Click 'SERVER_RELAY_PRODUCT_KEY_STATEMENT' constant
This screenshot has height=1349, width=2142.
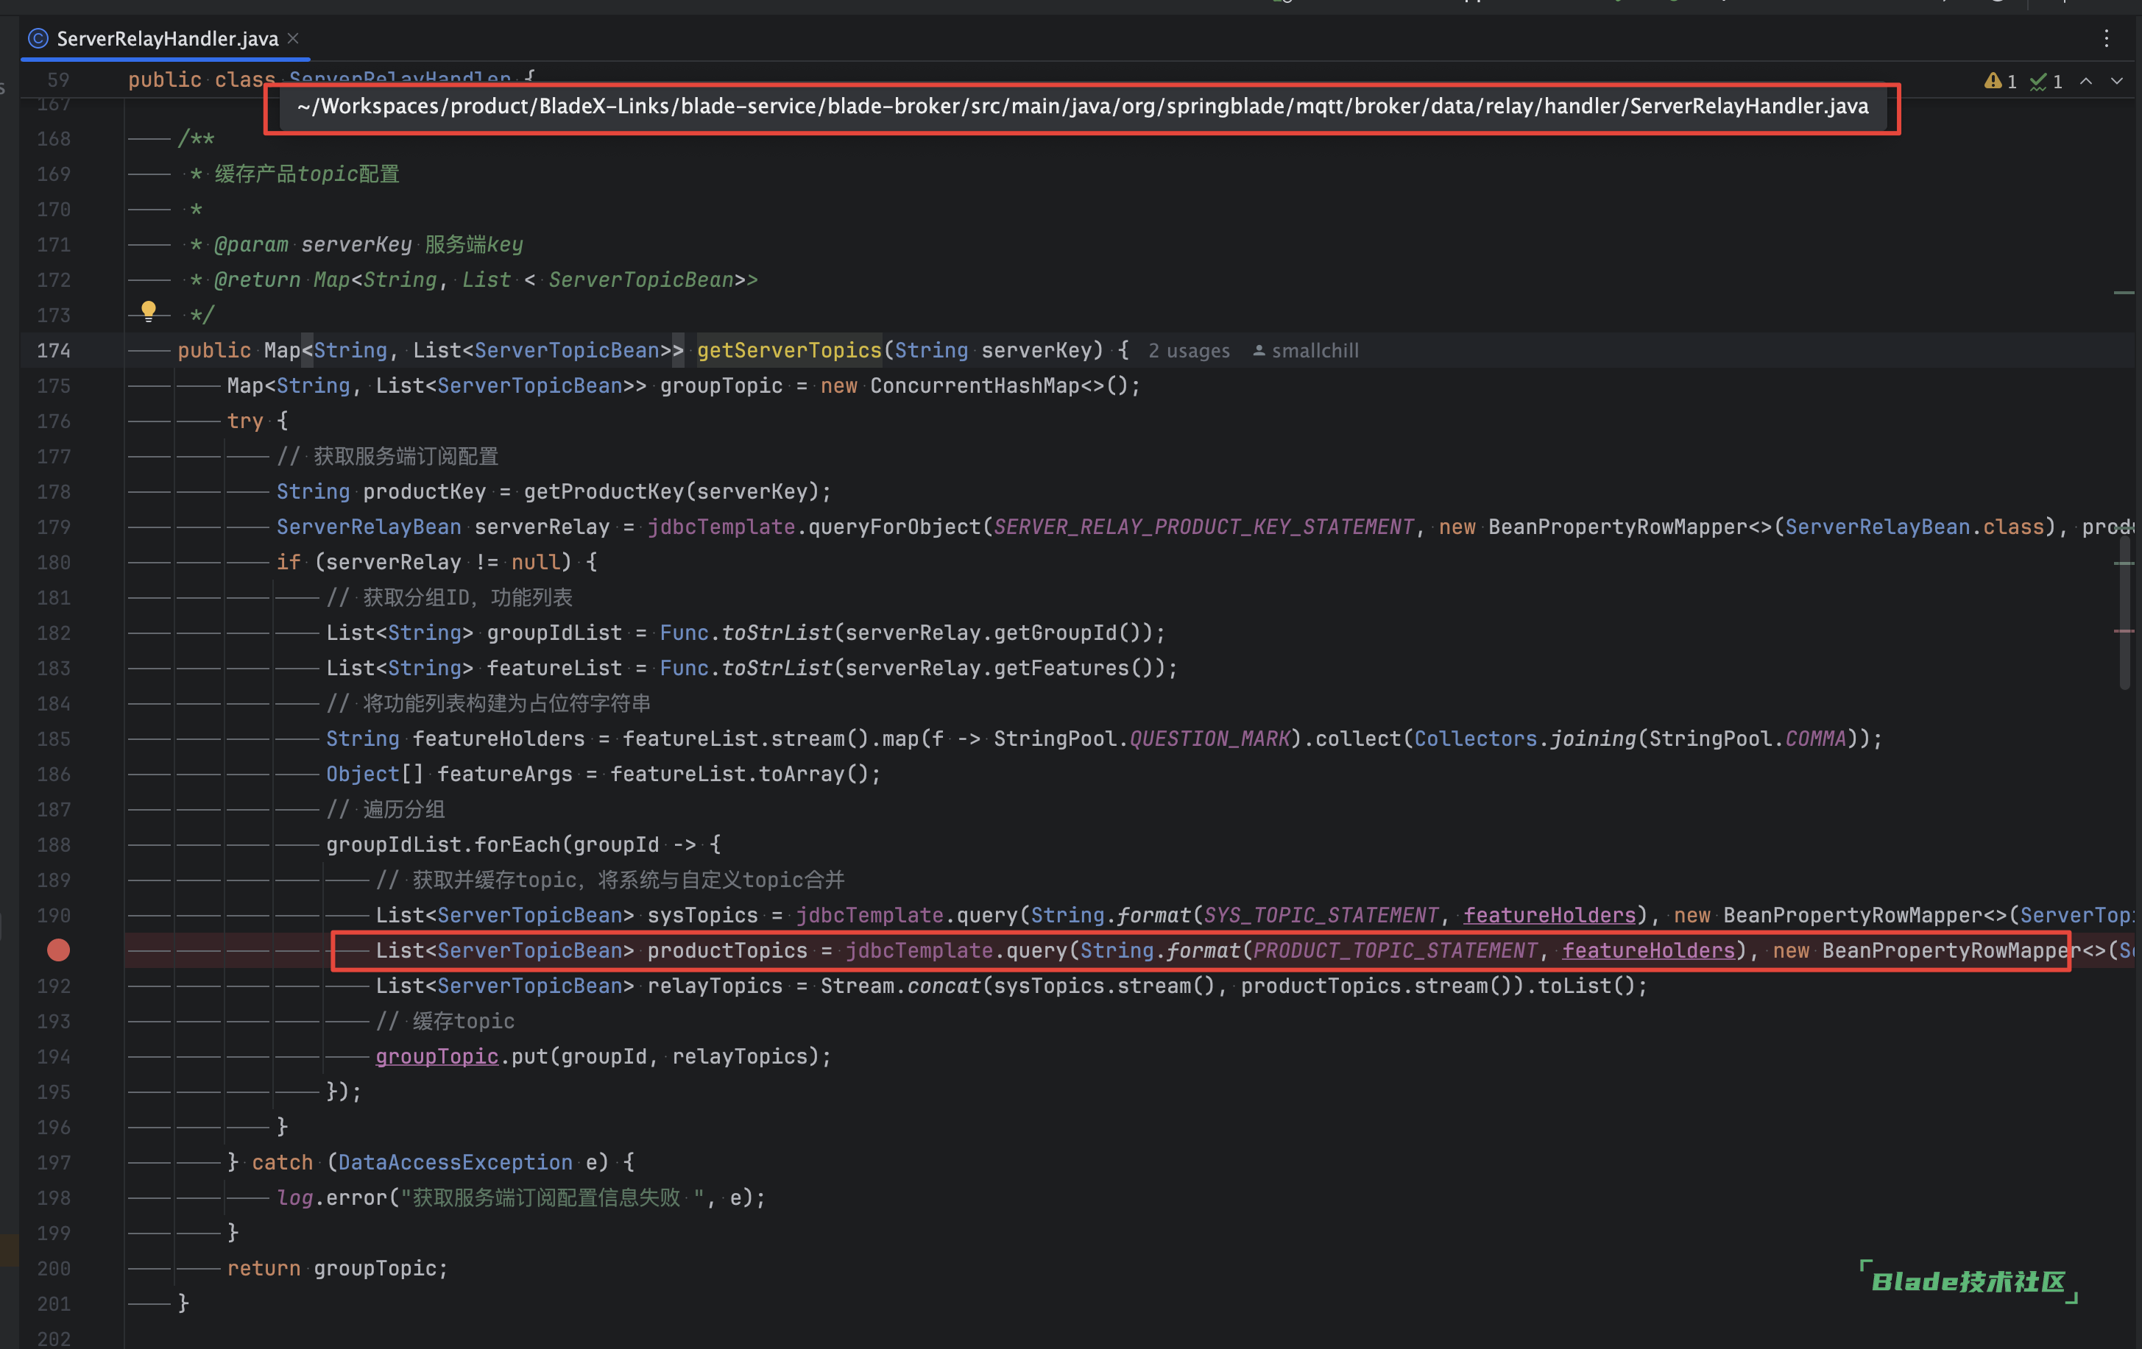click(1203, 527)
